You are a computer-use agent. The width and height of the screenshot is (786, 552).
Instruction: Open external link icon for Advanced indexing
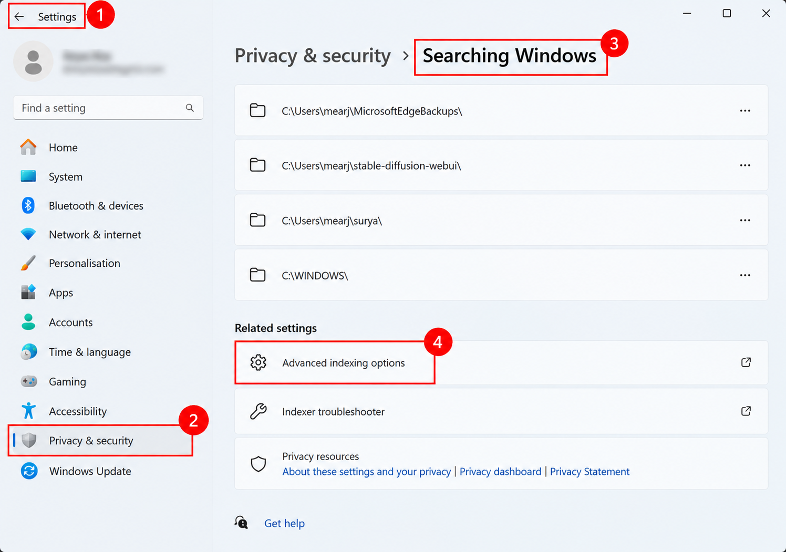tap(746, 362)
